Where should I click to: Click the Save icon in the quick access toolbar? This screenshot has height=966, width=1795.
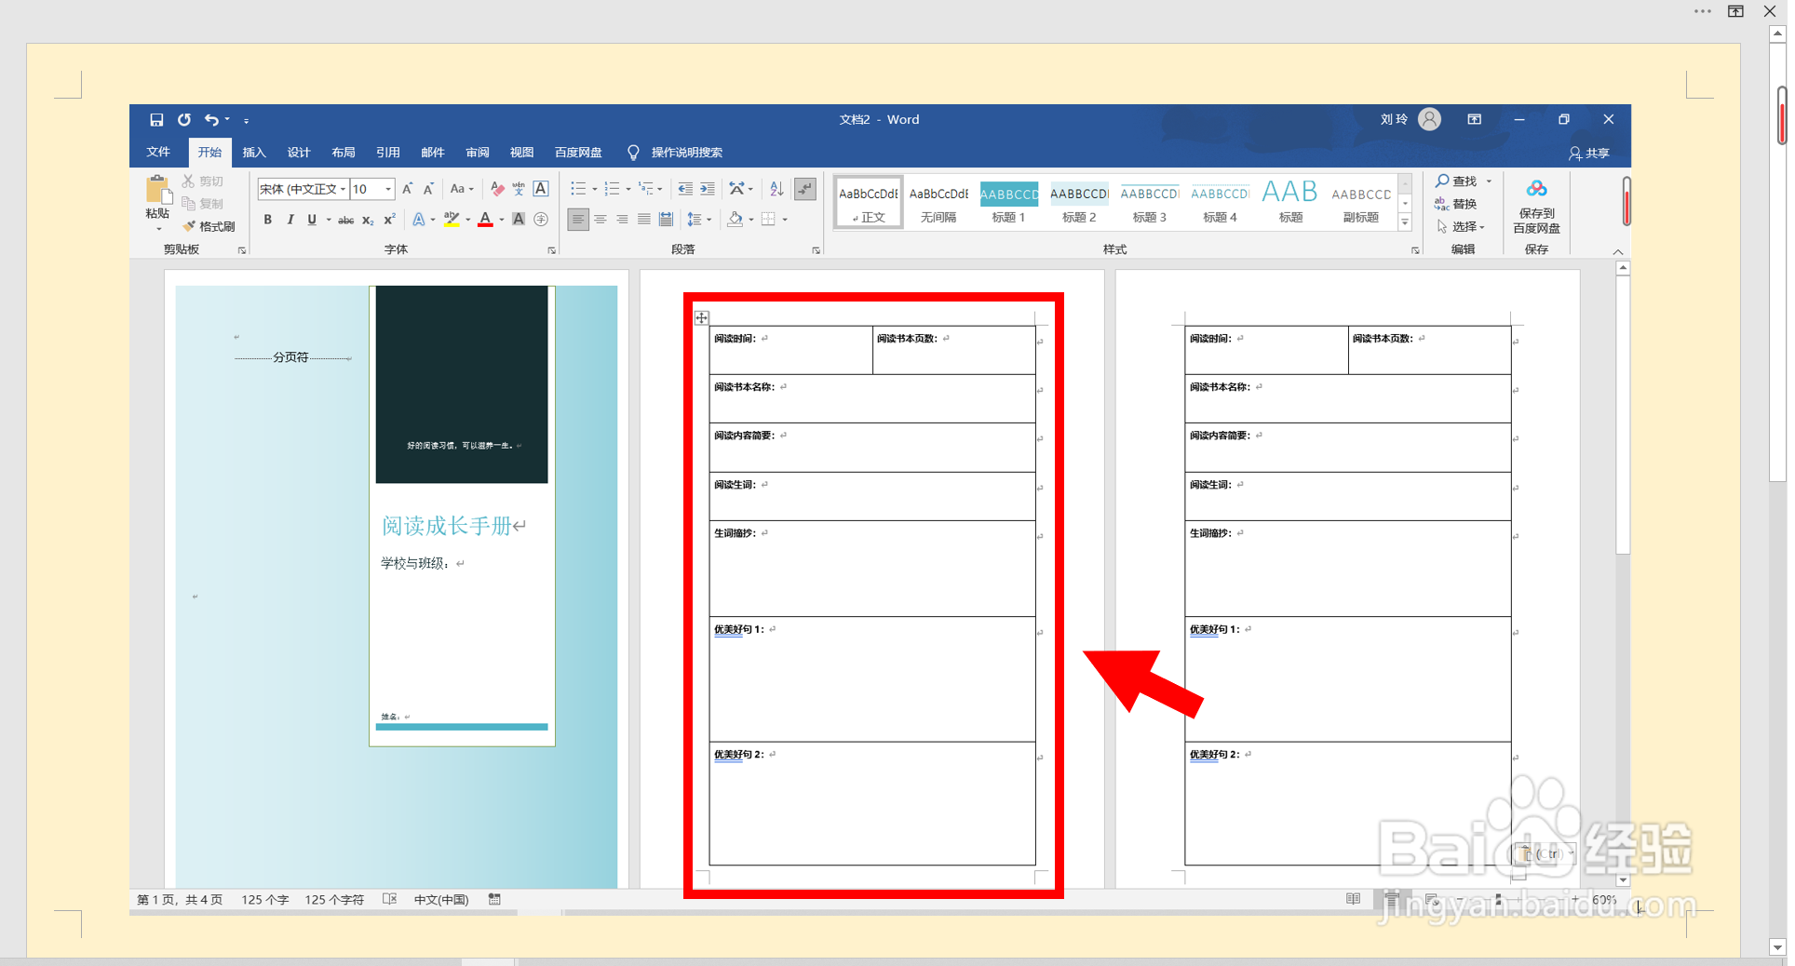(x=156, y=120)
